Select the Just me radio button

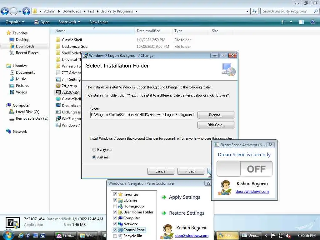pyautogui.click(x=94, y=157)
